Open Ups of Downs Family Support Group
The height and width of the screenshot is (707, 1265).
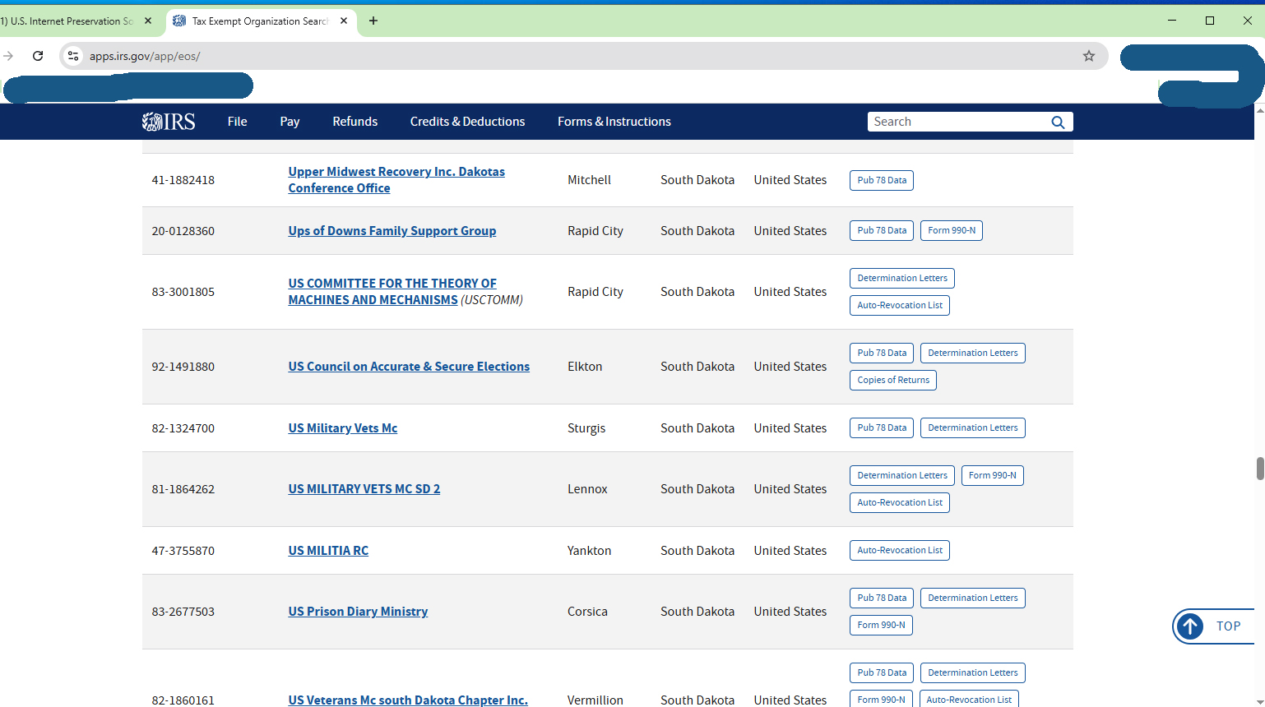click(x=392, y=231)
